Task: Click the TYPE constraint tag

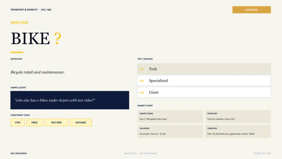Action: click(x=17, y=122)
